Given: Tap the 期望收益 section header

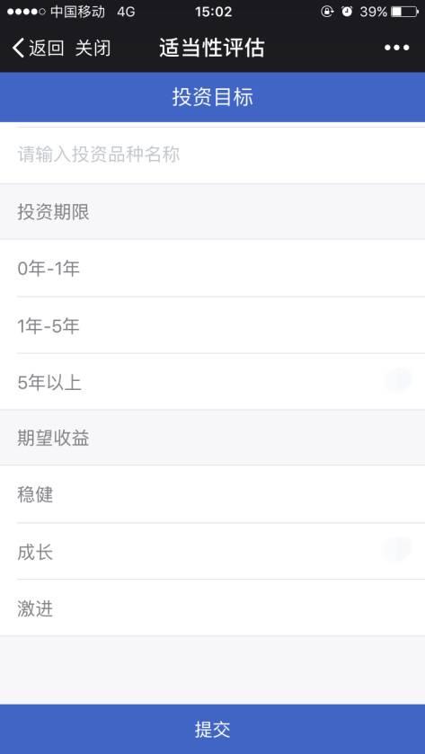Looking at the screenshot, I should click(x=212, y=438).
